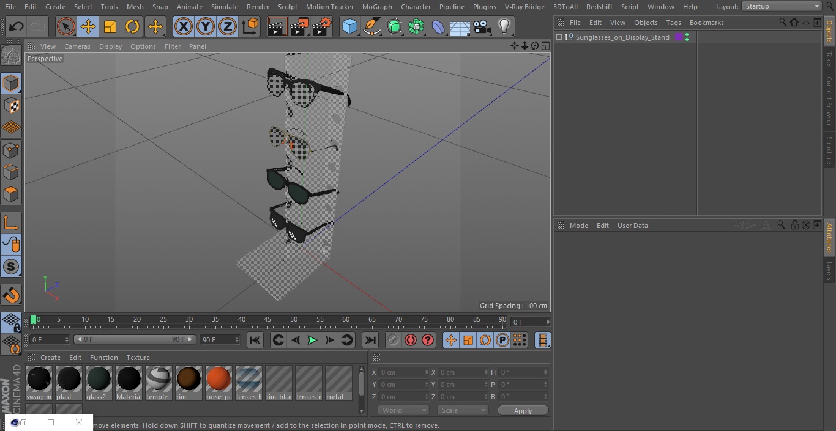836x431 pixels.
Task: Expand Sunglasses_on_Display_Stand object tree
Action: [x=559, y=37]
